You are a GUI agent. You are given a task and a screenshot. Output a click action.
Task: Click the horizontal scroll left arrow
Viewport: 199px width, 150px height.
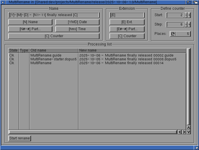(180, 132)
